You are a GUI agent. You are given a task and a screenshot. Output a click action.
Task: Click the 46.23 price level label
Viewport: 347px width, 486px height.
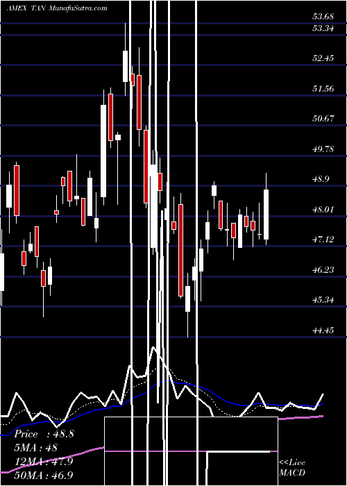323,269
